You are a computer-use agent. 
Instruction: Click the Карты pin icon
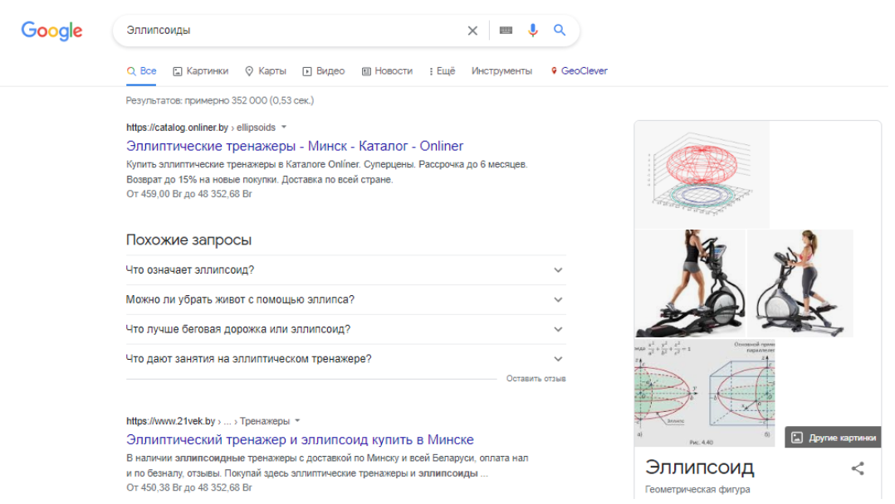coord(249,71)
